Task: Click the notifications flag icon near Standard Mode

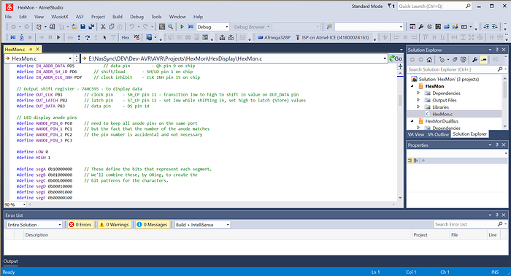Action: [391, 6]
